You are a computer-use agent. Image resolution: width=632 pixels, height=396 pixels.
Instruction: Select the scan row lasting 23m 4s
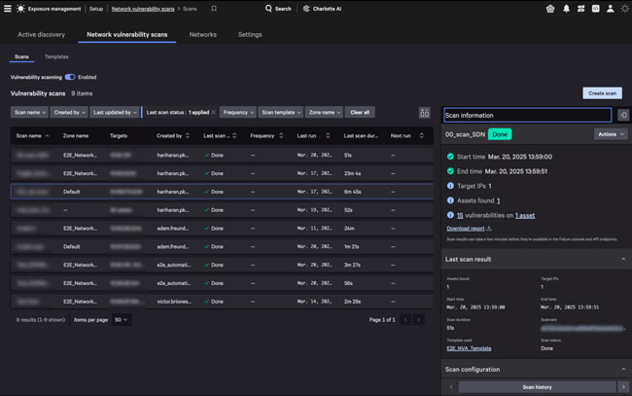222,173
